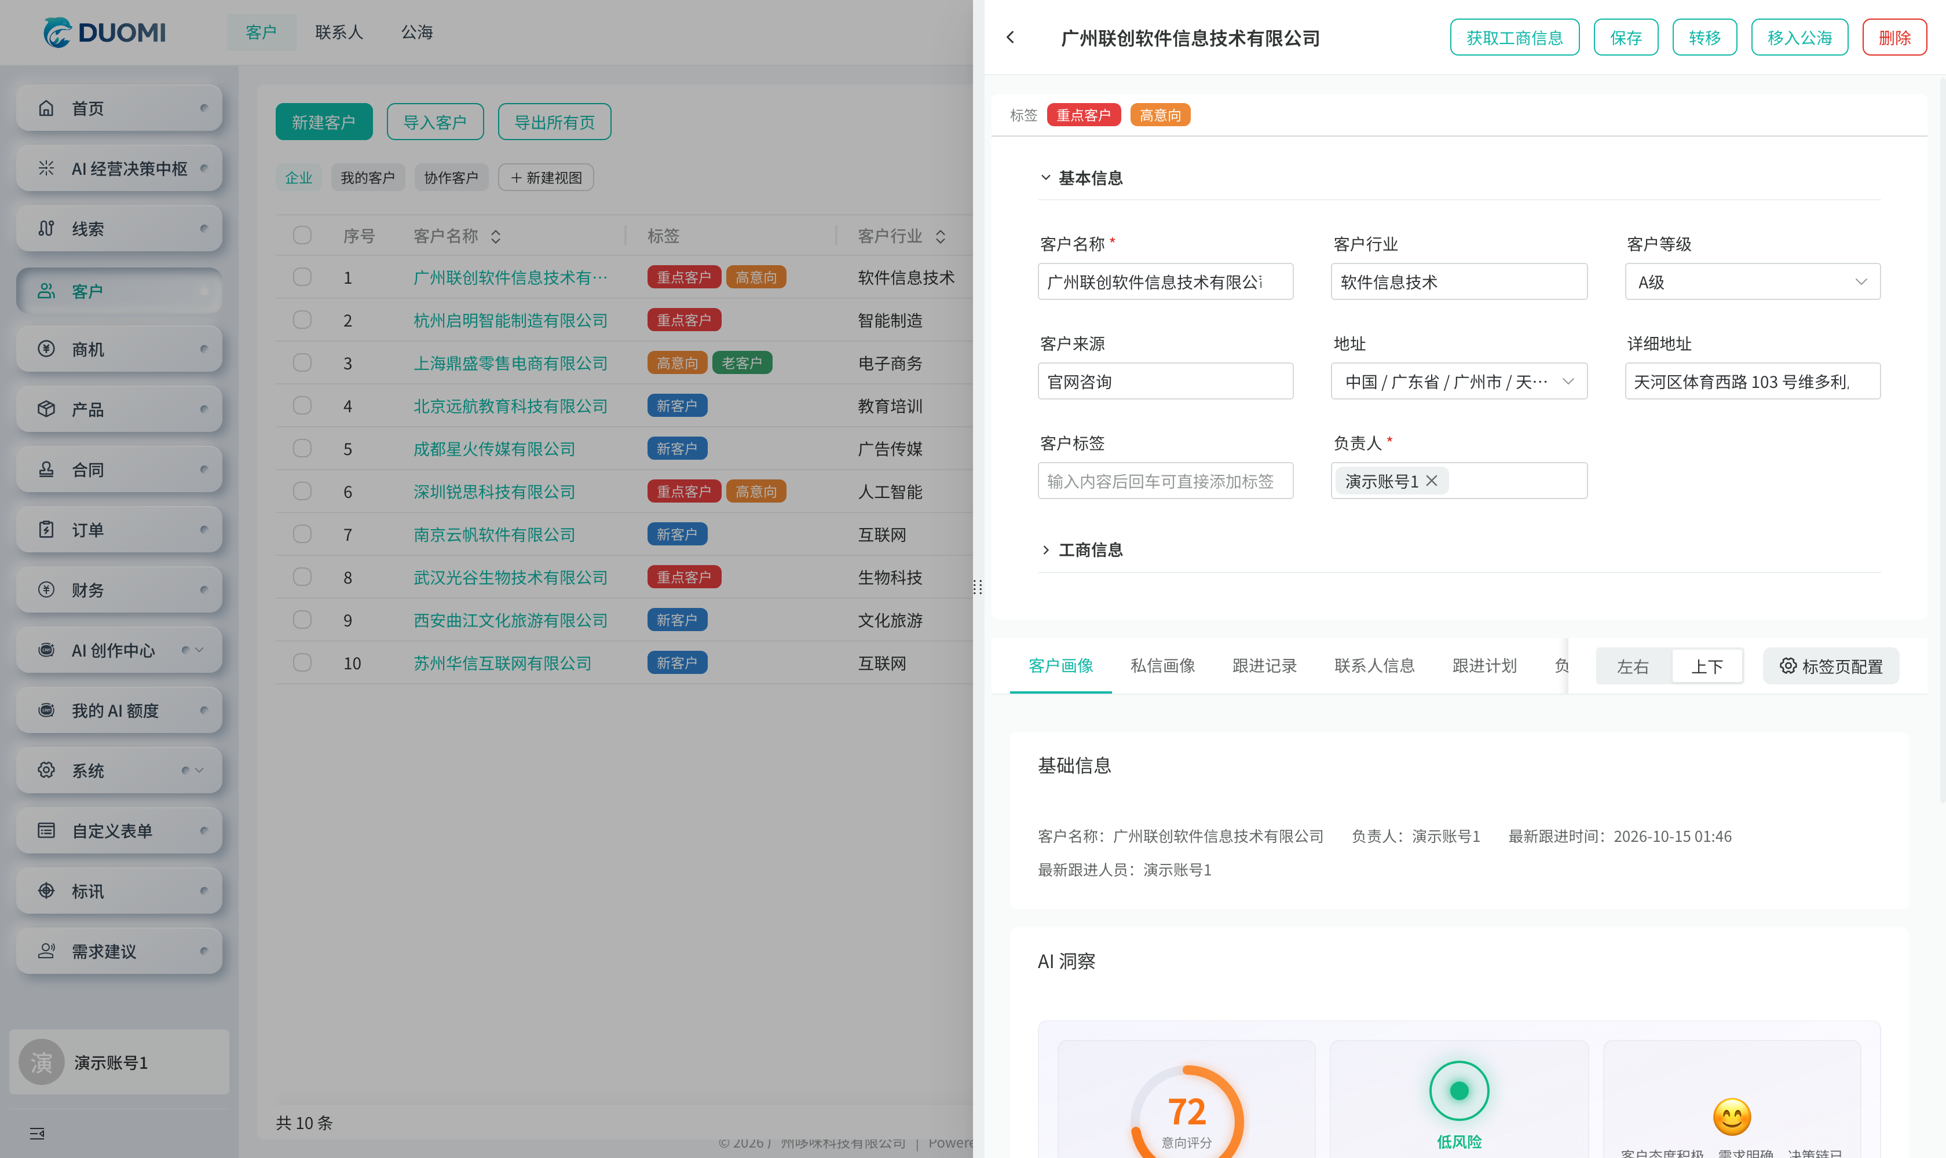The image size is (1946, 1158).
Task: Click the 线索 sidebar icon
Action: 46,228
